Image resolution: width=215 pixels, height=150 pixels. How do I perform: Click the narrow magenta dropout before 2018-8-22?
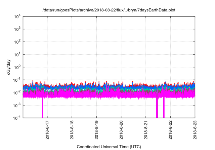[x=164, y=108]
